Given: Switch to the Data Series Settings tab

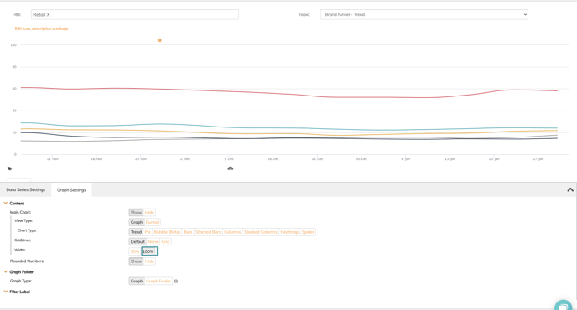Looking at the screenshot, I should click(x=26, y=189).
